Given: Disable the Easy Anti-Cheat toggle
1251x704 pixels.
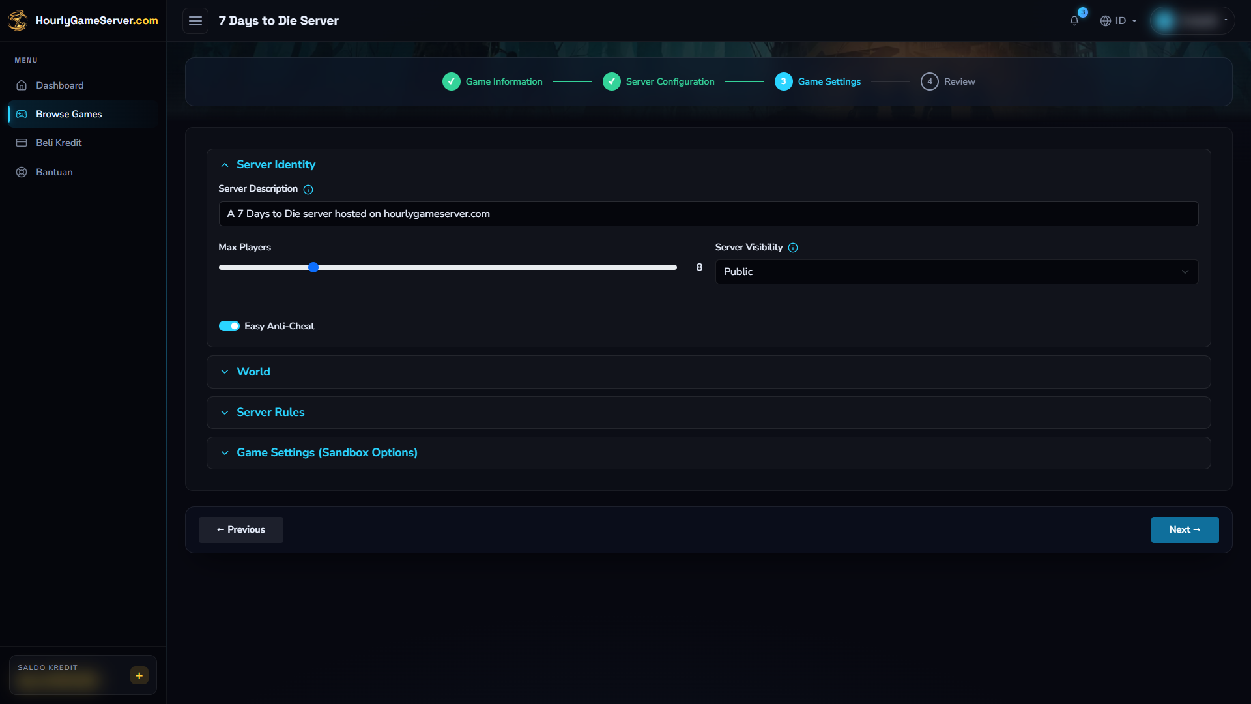Looking at the screenshot, I should click(x=229, y=326).
